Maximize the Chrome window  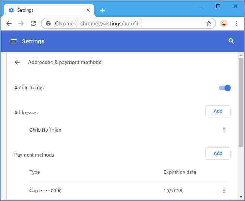click(218, 6)
